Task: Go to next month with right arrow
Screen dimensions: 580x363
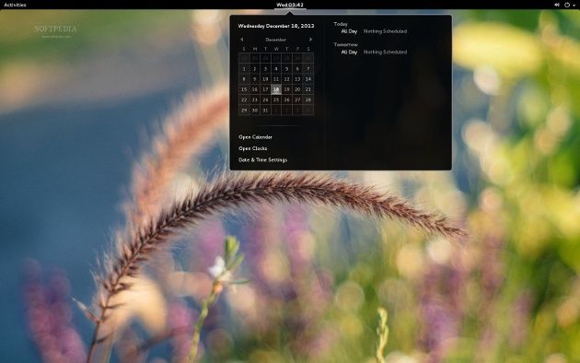Action: 311,40
